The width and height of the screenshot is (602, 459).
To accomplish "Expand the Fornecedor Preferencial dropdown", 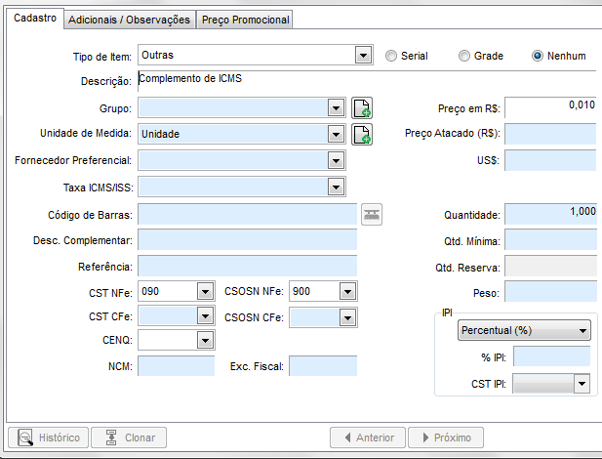I will (337, 159).
